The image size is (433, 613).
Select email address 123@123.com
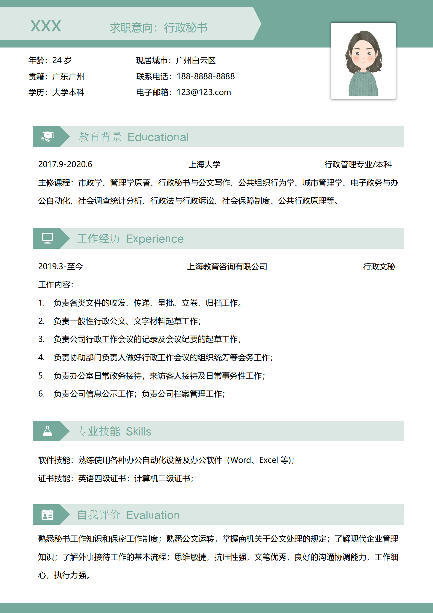pos(204,92)
